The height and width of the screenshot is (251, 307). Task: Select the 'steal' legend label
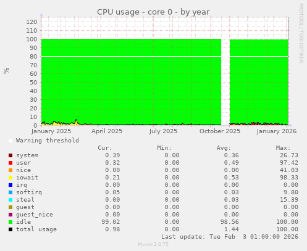pyautogui.click(x=25, y=200)
